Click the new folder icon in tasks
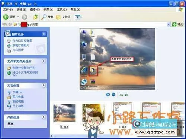The image size is (186, 139). [9, 68]
